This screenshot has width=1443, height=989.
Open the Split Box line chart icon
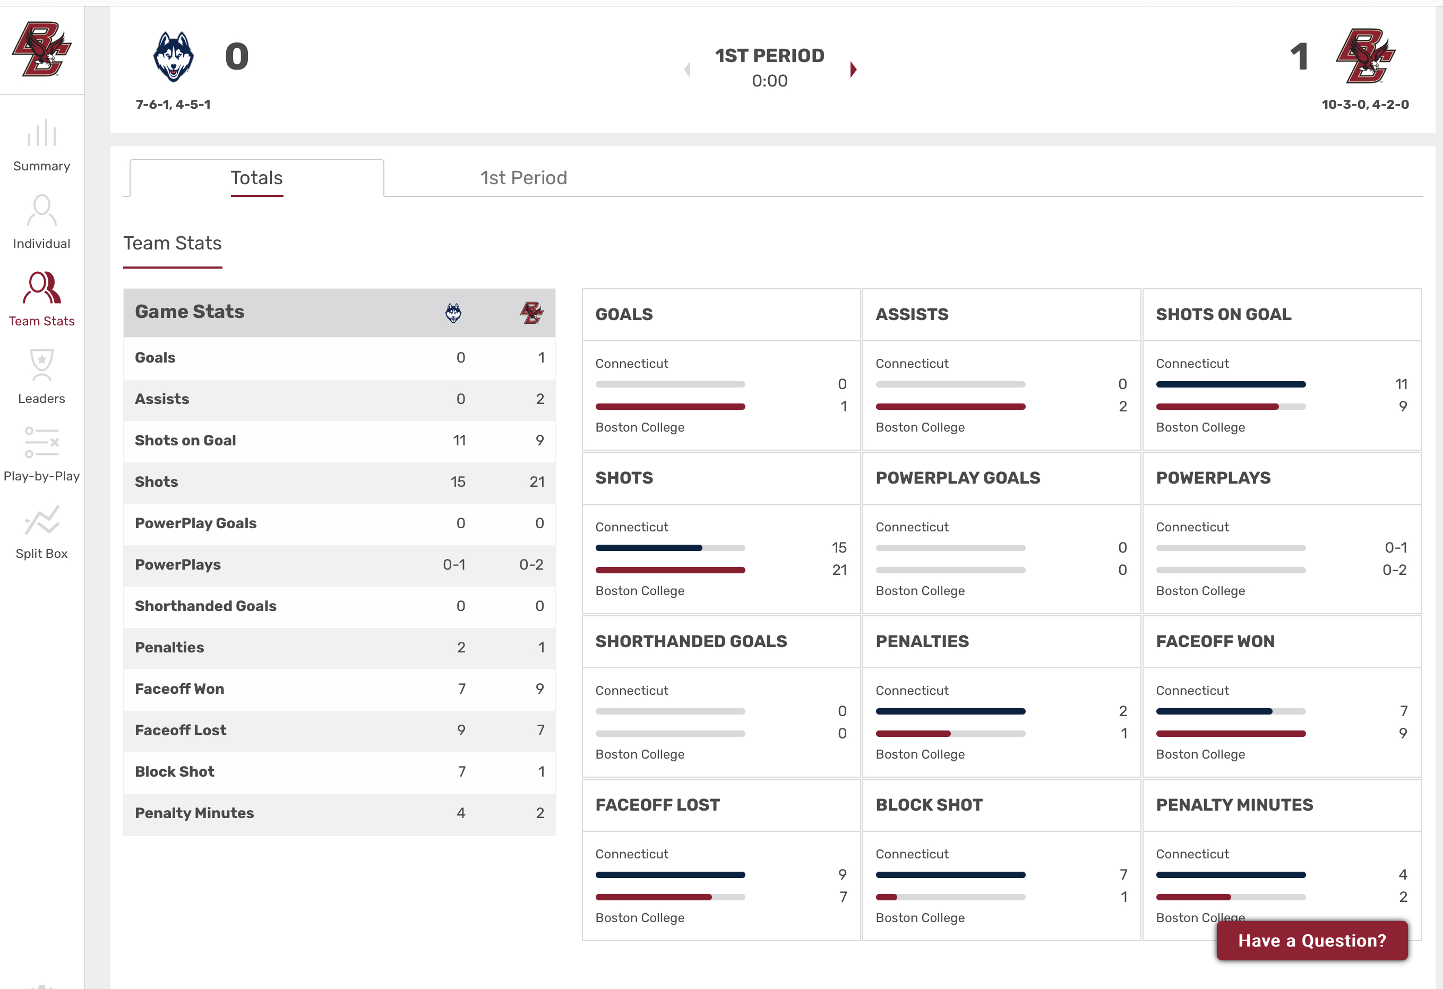click(41, 520)
